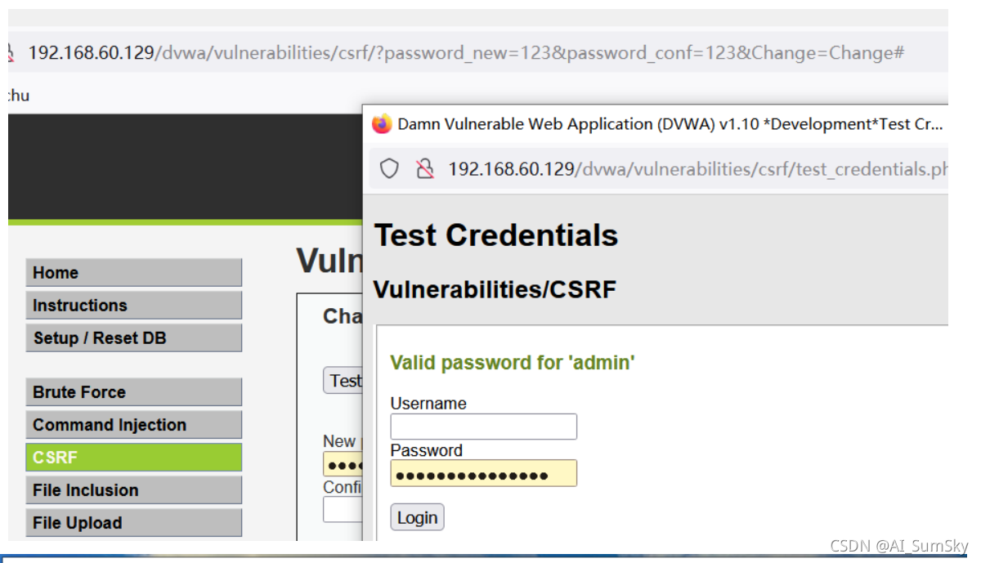Click the Test Credentials button behind popup
981x563 pixels.
(343, 381)
